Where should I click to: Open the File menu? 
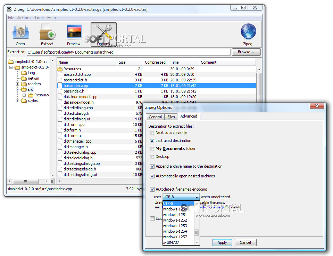(x=11, y=18)
